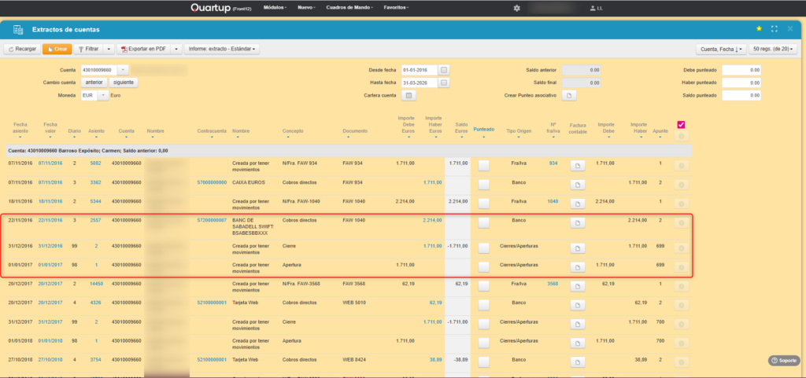This screenshot has height=378, width=806.
Task: Open the Desde fecha calendar picker
Action: coord(444,69)
